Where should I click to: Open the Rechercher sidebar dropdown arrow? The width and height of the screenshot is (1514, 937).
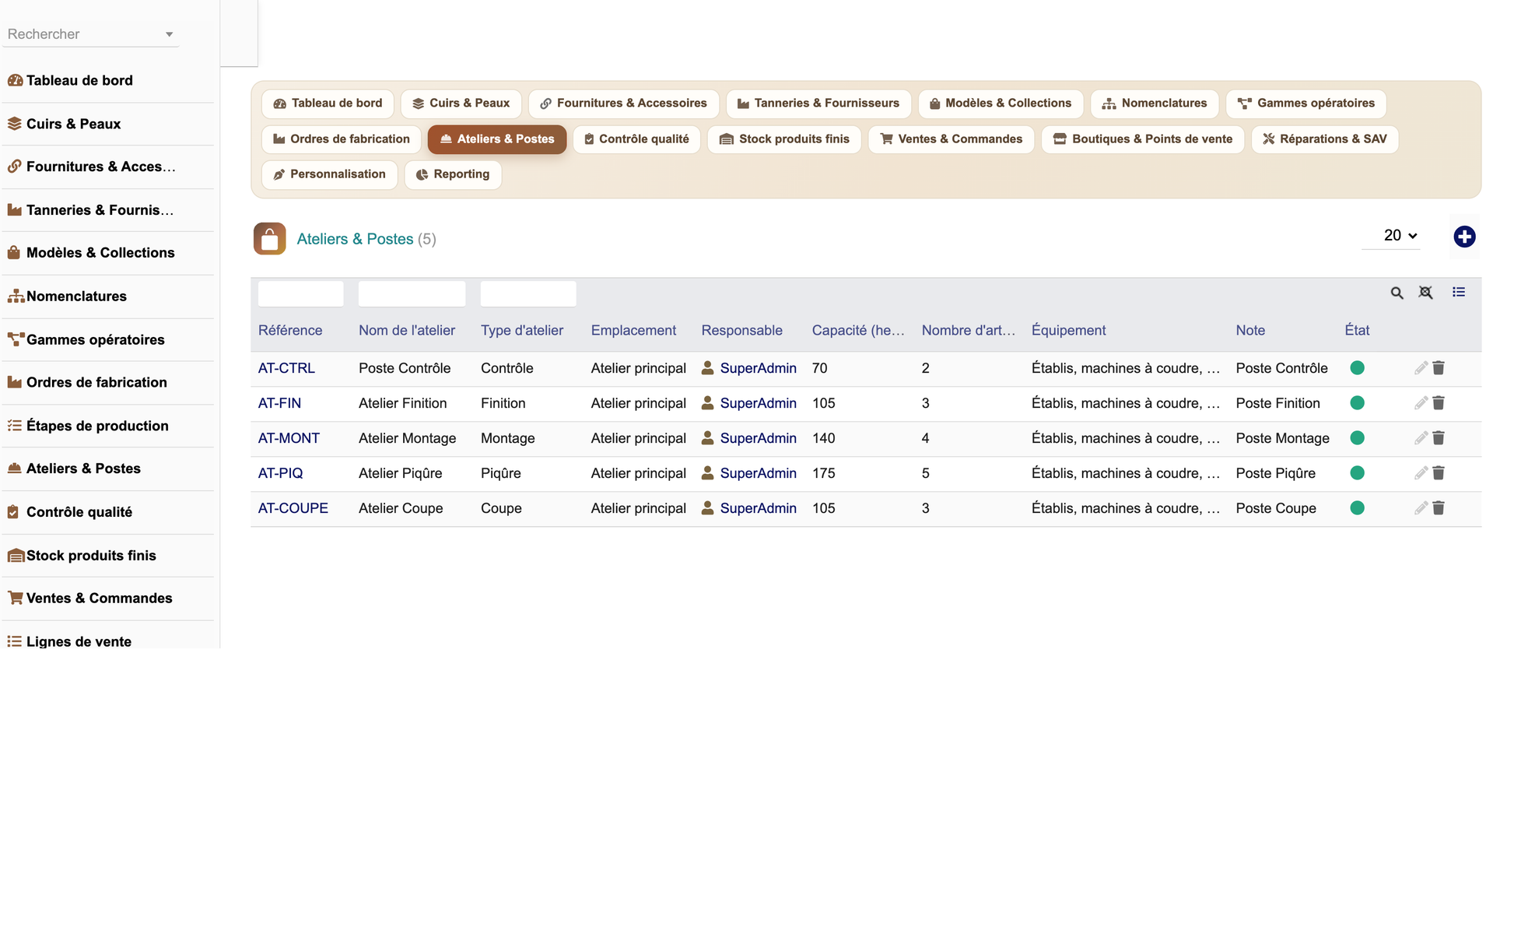click(169, 34)
